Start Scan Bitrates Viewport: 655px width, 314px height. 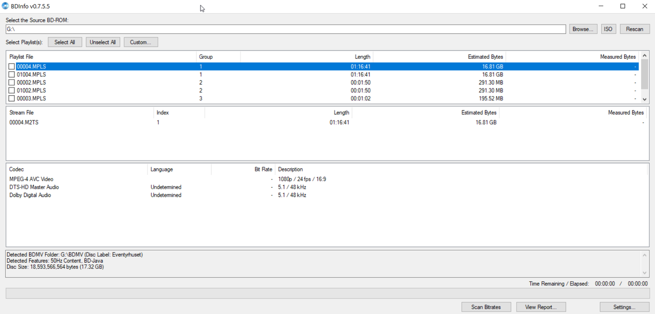point(486,307)
